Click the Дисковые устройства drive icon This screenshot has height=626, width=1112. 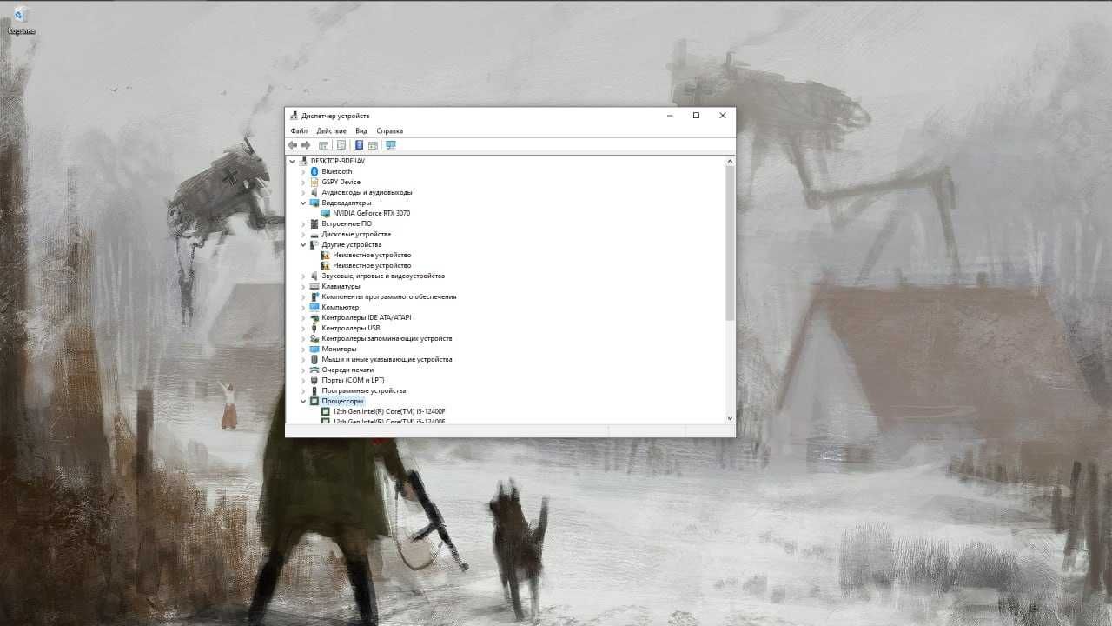pyautogui.click(x=314, y=234)
